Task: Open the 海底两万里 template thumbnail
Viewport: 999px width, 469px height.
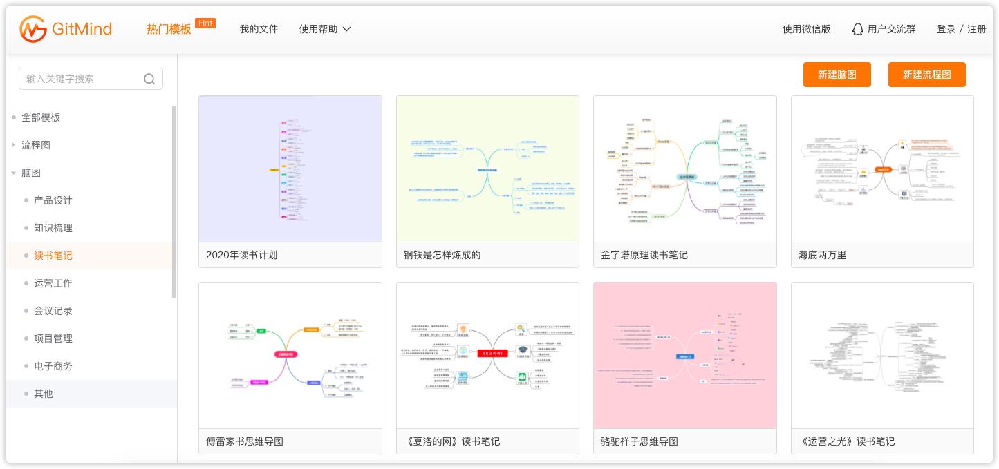Action: click(882, 169)
